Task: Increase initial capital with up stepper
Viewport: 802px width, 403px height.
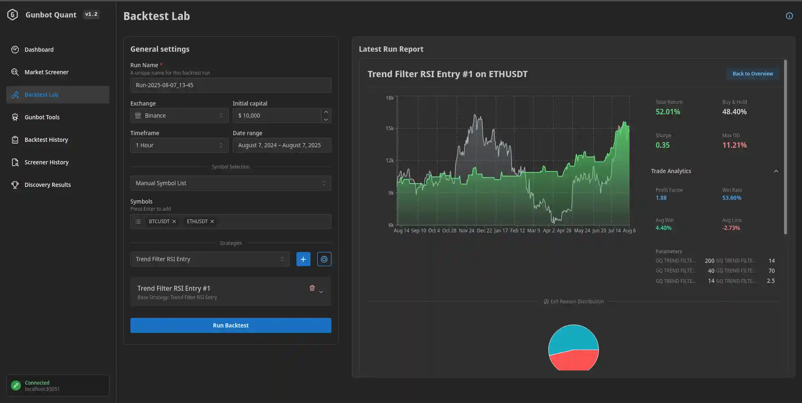Action: tap(326, 112)
